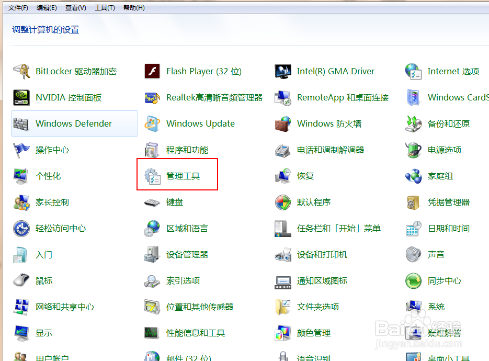489x361 pixels.
Task: Open the 查看(V) menu
Action: click(75, 8)
